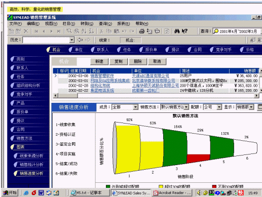Click the red segment in stage 4
This screenshot has width=262, height=197.
198,159
